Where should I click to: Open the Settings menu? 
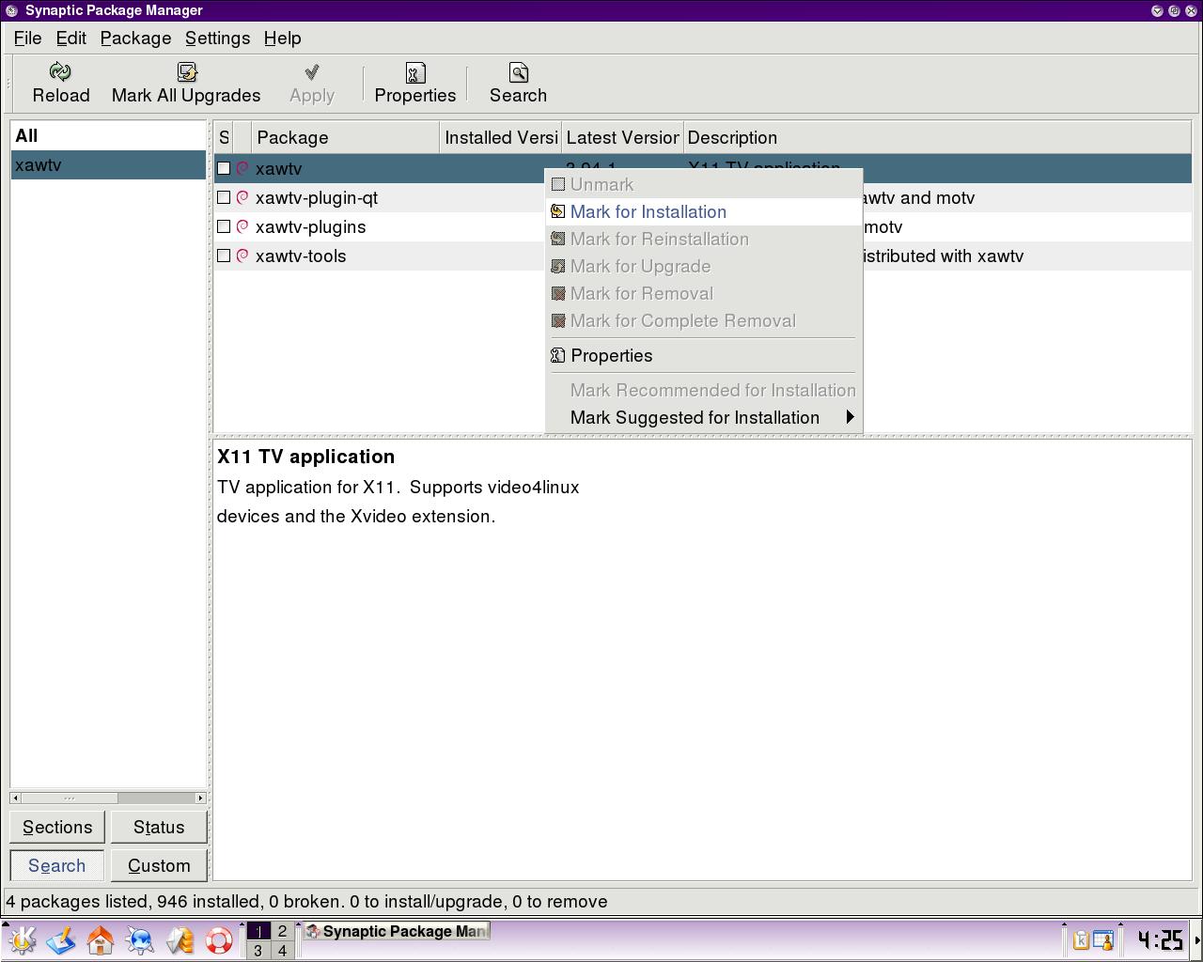[x=217, y=39]
